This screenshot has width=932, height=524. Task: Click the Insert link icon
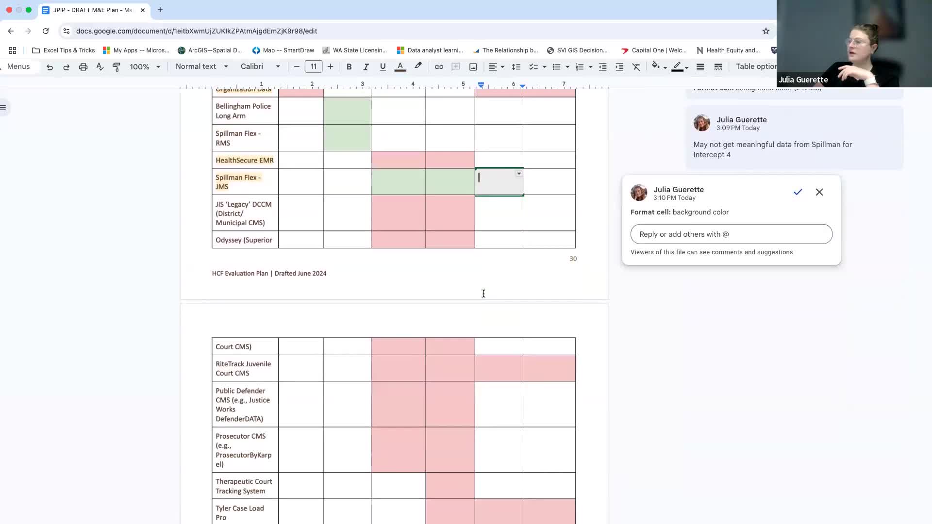tap(439, 67)
